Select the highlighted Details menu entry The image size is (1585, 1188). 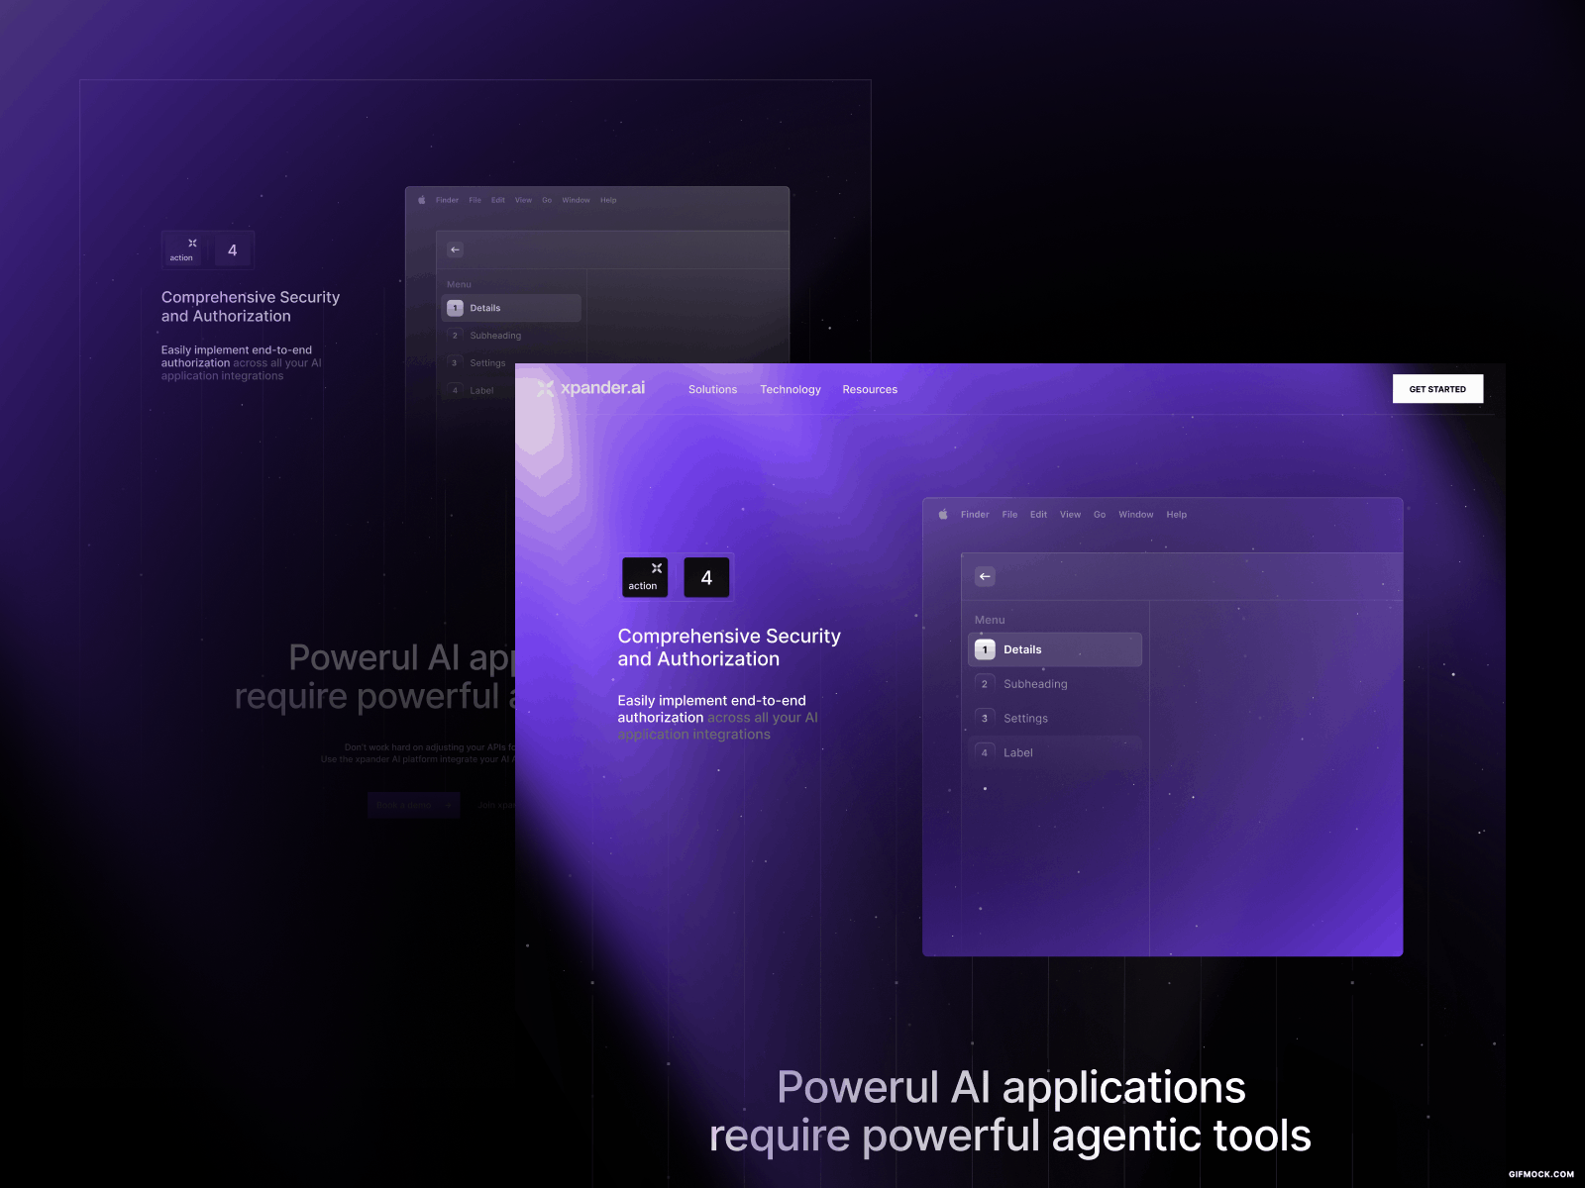[1021, 649]
